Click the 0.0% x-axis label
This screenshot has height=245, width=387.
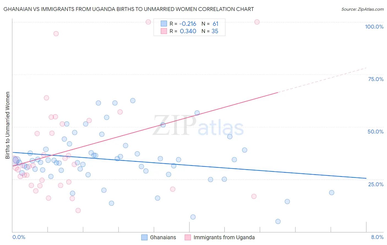[x=19, y=237]
